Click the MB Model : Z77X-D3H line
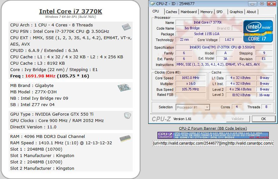Screen dimensions: 278x179 (33, 92)
